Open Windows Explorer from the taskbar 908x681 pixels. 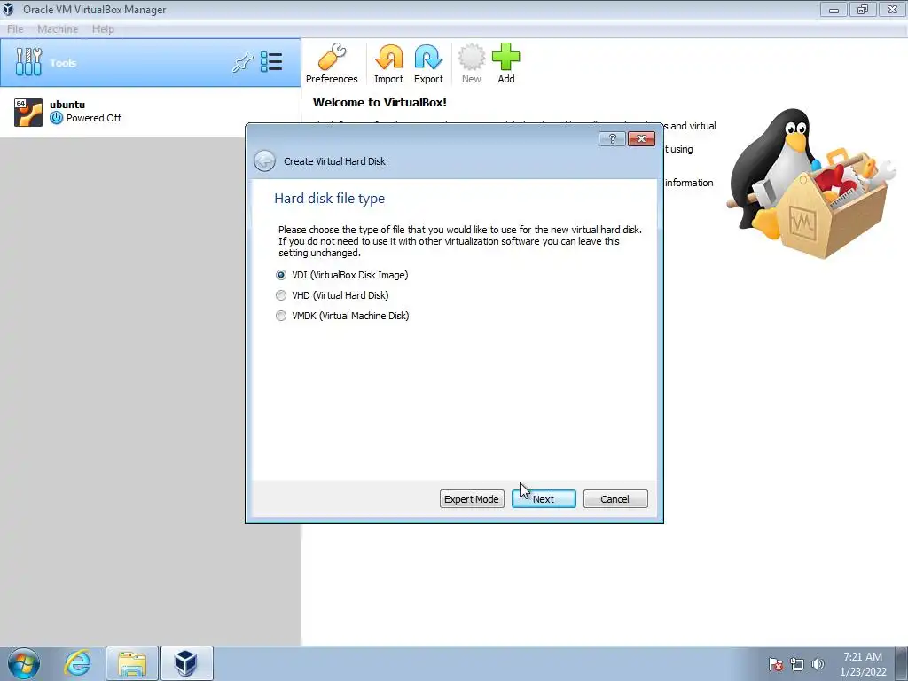[x=132, y=663]
